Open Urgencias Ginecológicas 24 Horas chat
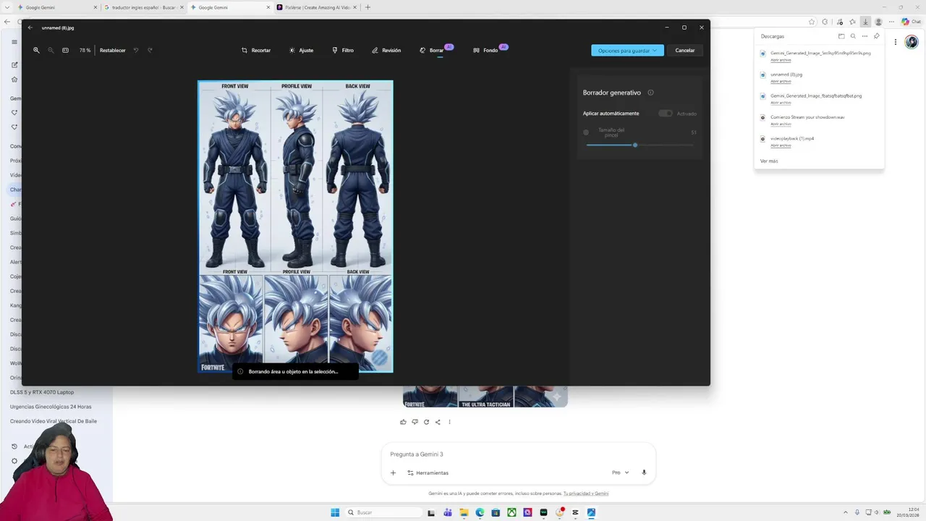This screenshot has width=926, height=521. (51, 407)
